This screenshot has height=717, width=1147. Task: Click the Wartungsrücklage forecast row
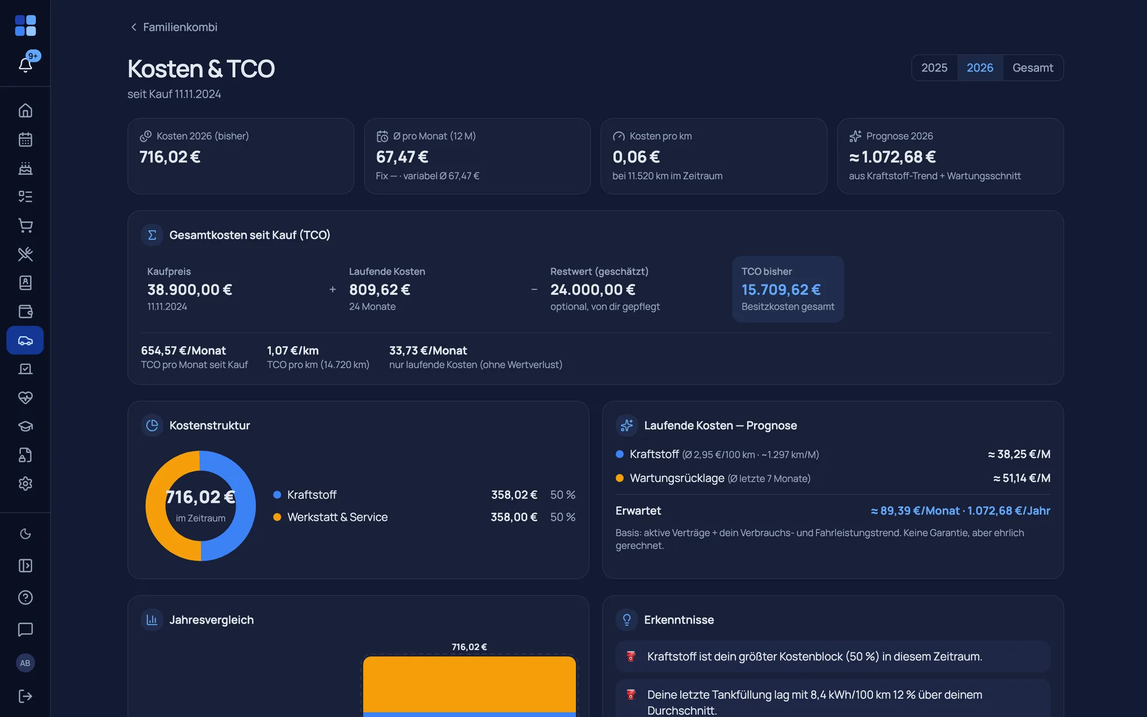click(833, 478)
